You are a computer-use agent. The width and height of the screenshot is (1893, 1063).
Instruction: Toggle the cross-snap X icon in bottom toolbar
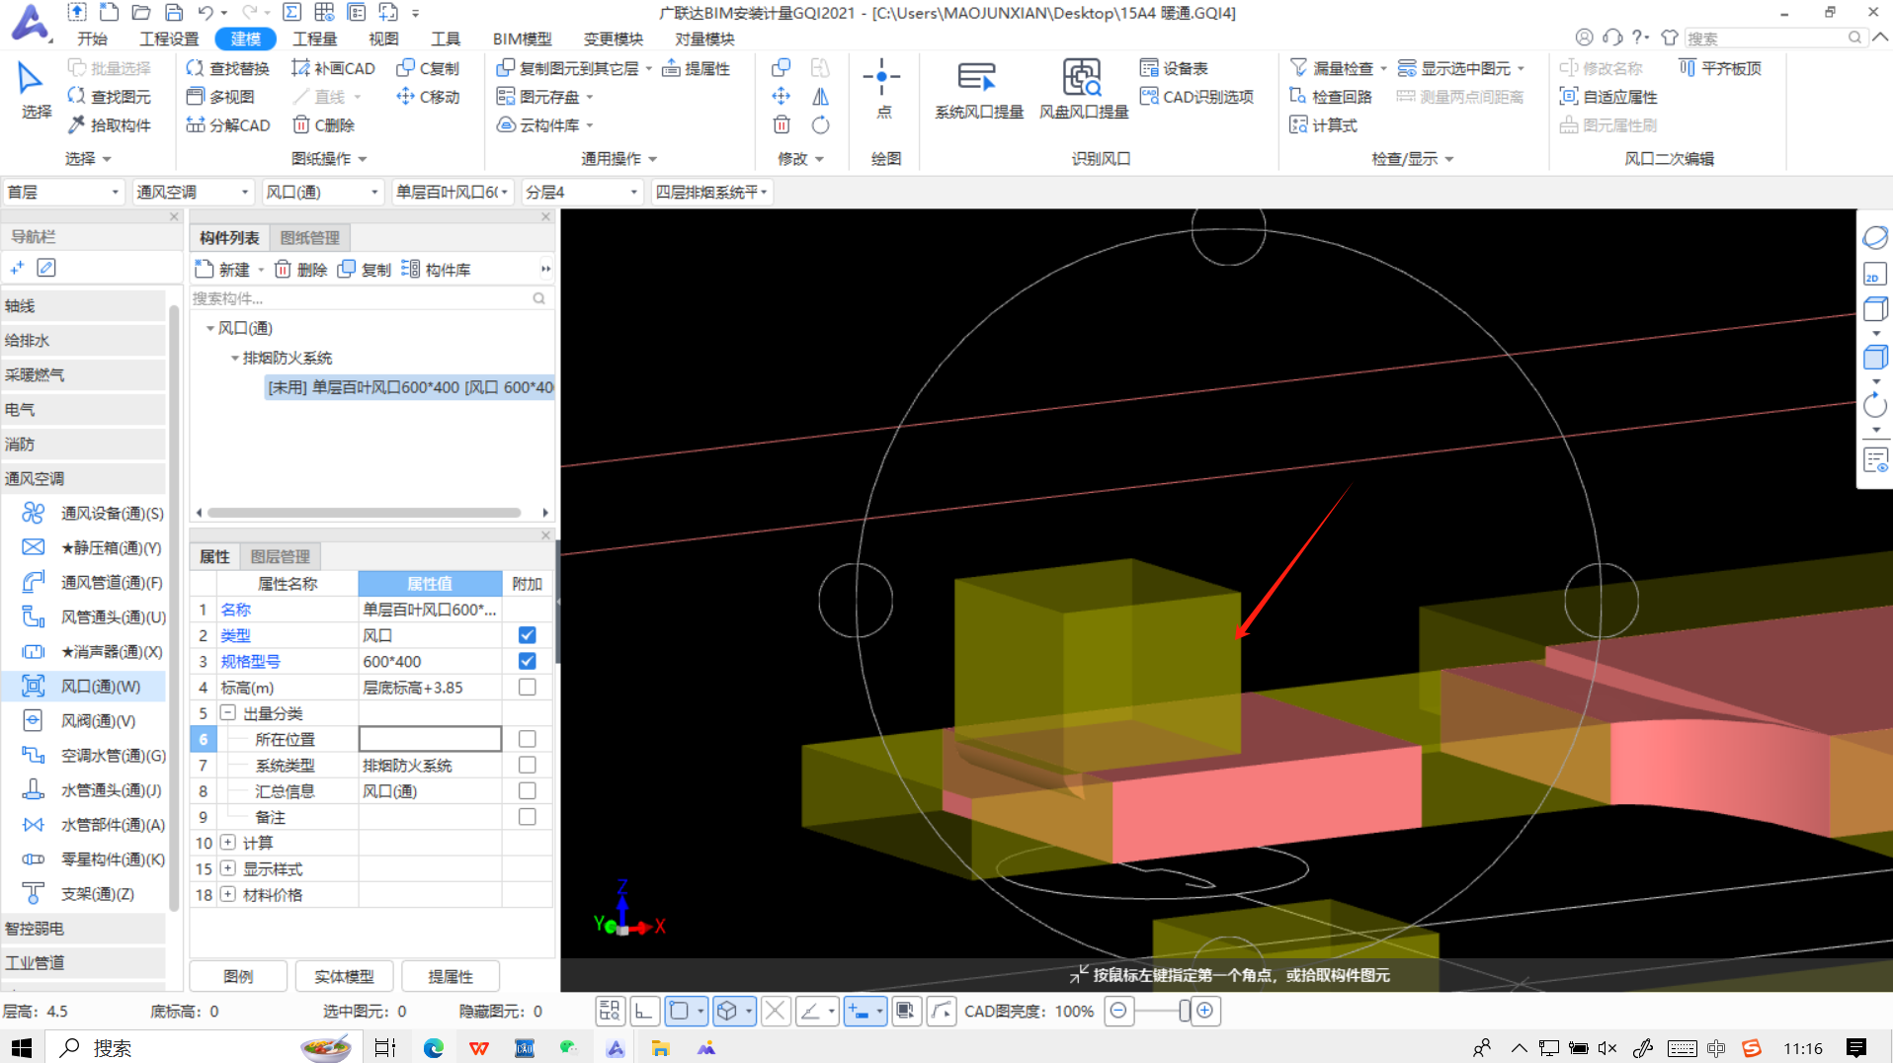(776, 1011)
